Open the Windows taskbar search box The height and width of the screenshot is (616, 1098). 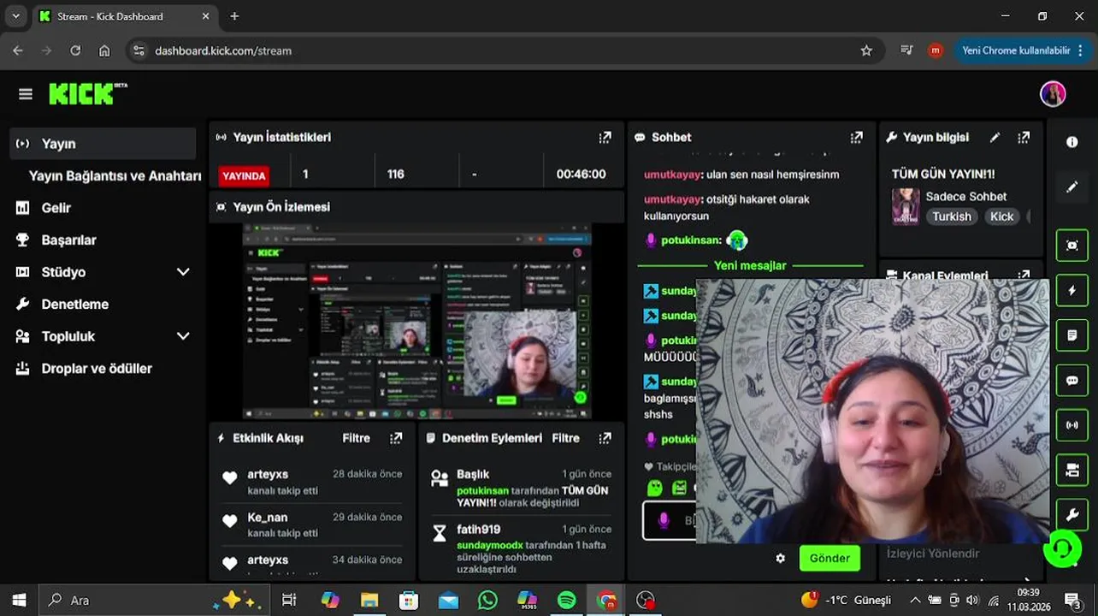coord(156,600)
